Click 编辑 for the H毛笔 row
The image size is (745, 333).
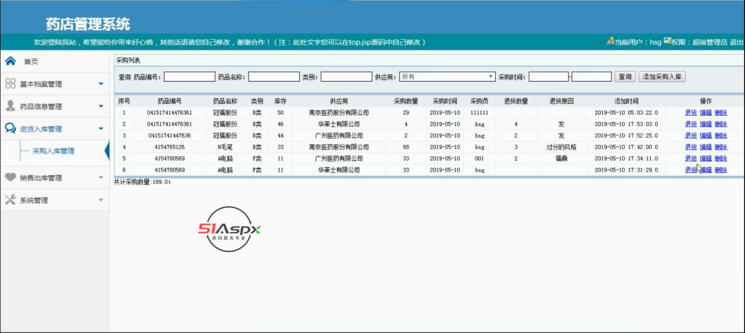click(706, 147)
